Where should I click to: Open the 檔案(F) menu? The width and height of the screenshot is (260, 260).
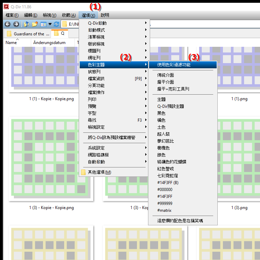click(x=12, y=15)
